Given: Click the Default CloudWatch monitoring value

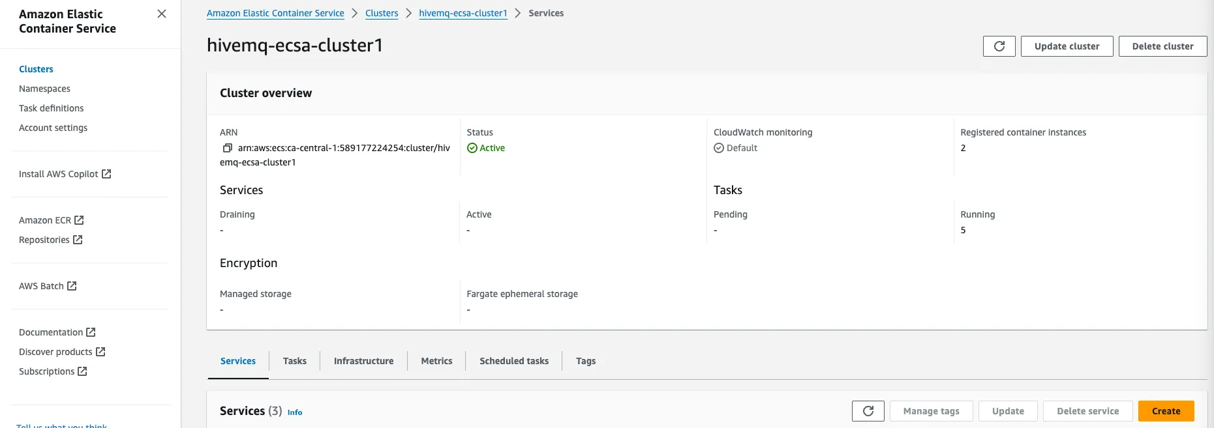Looking at the screenshot, I should (x=742, y=148).
